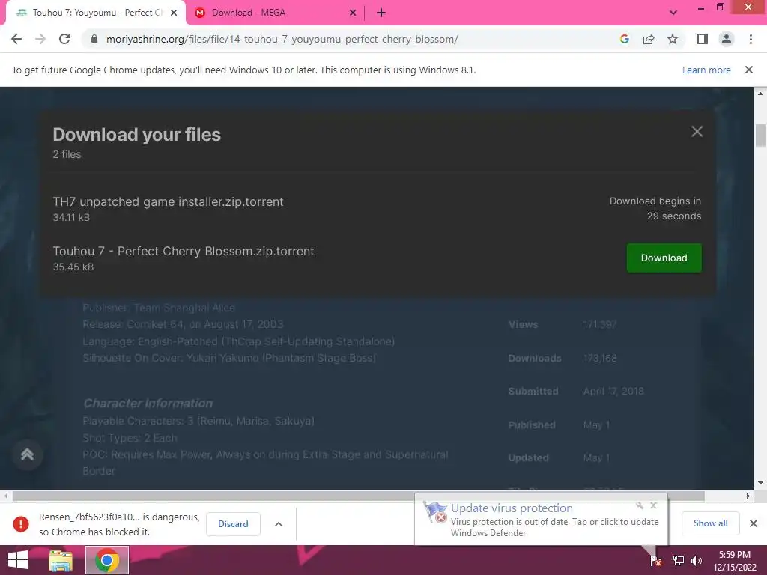Open the Google icon in address bar
Viewport: 767px width, 575px height.
pyautogui.click(x=624, y=39)
